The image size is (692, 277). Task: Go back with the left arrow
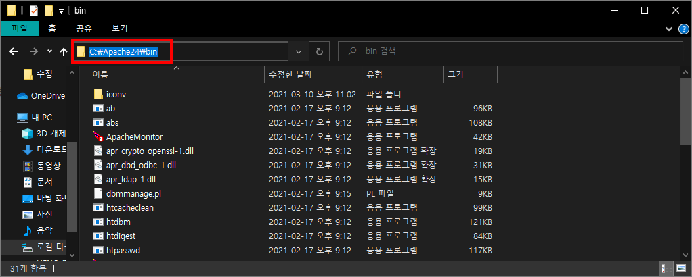[14, 51]
